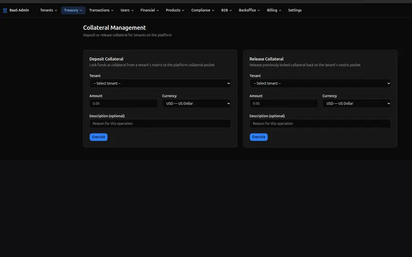Screen dimensions: 412x257
Task: Open the Users menu
Action: pos(127,10)
